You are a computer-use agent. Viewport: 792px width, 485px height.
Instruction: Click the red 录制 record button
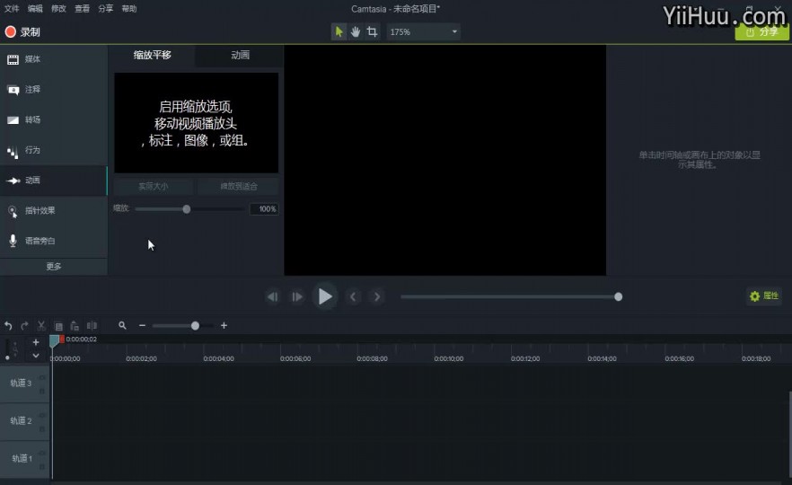[22, 31]
